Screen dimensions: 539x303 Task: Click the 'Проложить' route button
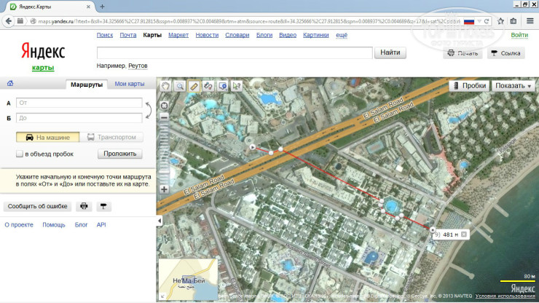120,154
